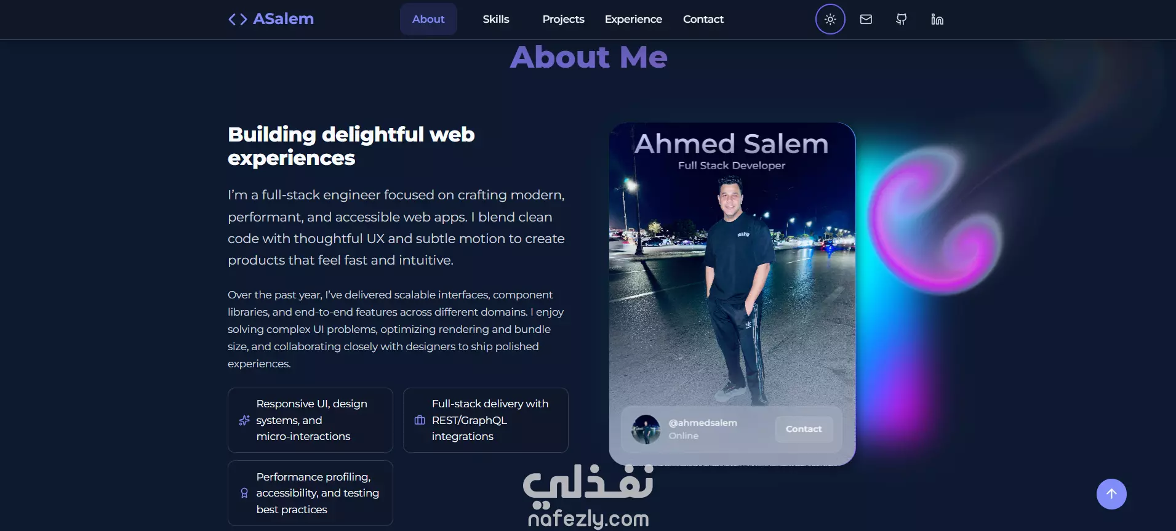Open the LinkedIn icon in header
1176x531 pixels.
[937, 20]
